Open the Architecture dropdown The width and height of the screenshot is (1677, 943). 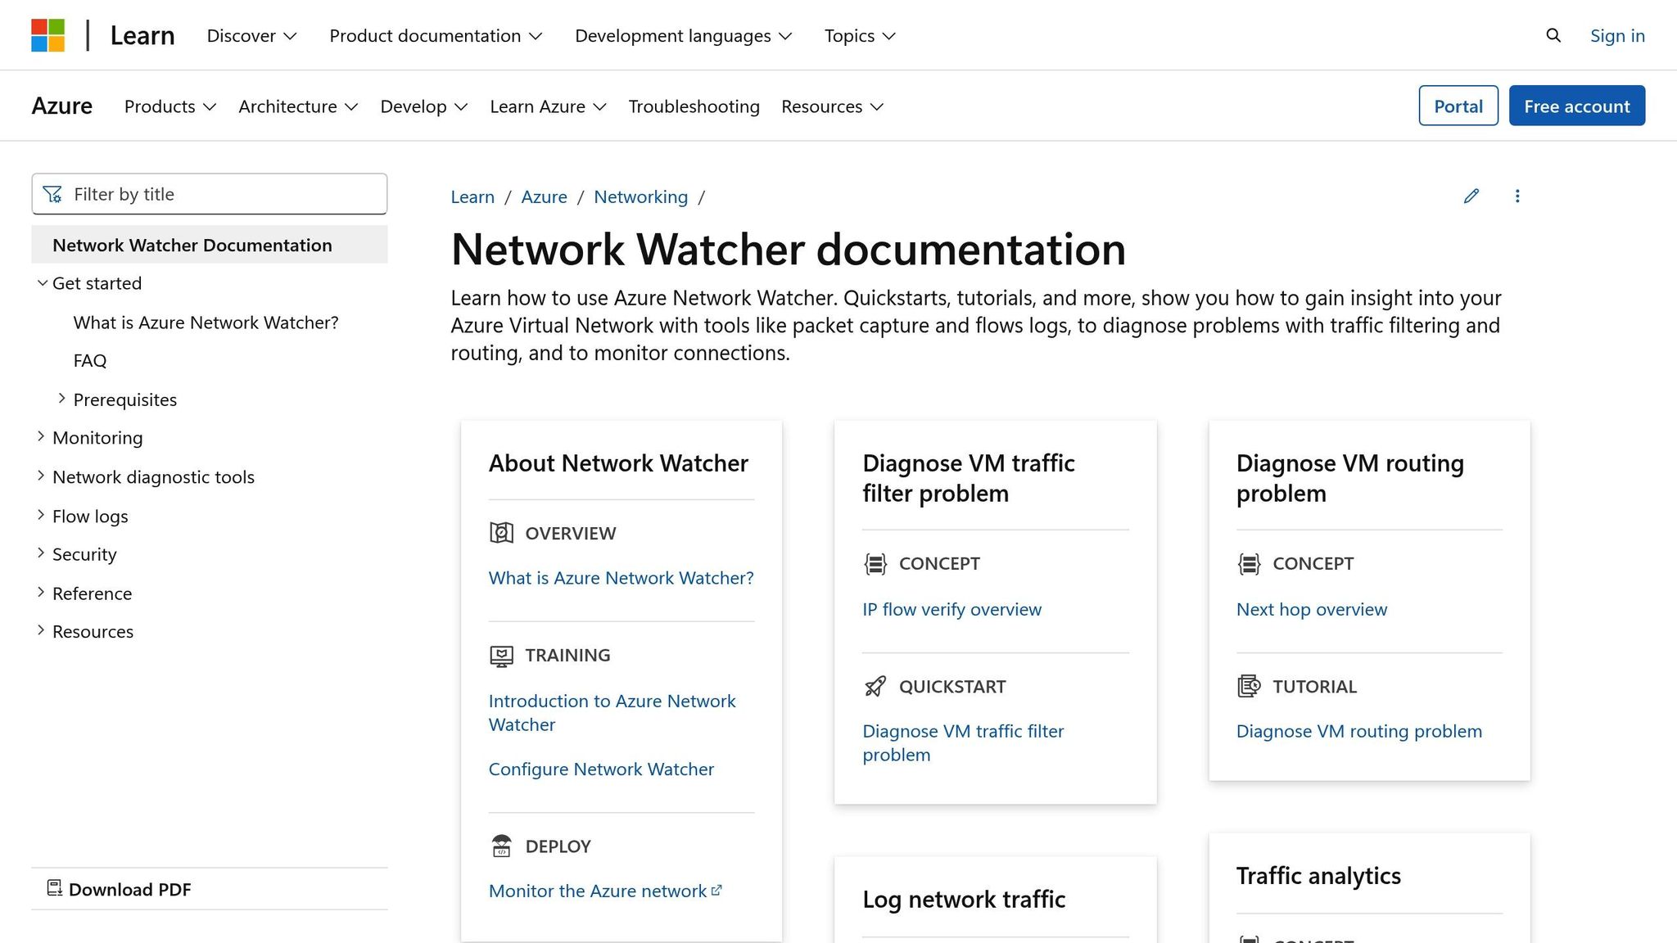tap(298, 106)
